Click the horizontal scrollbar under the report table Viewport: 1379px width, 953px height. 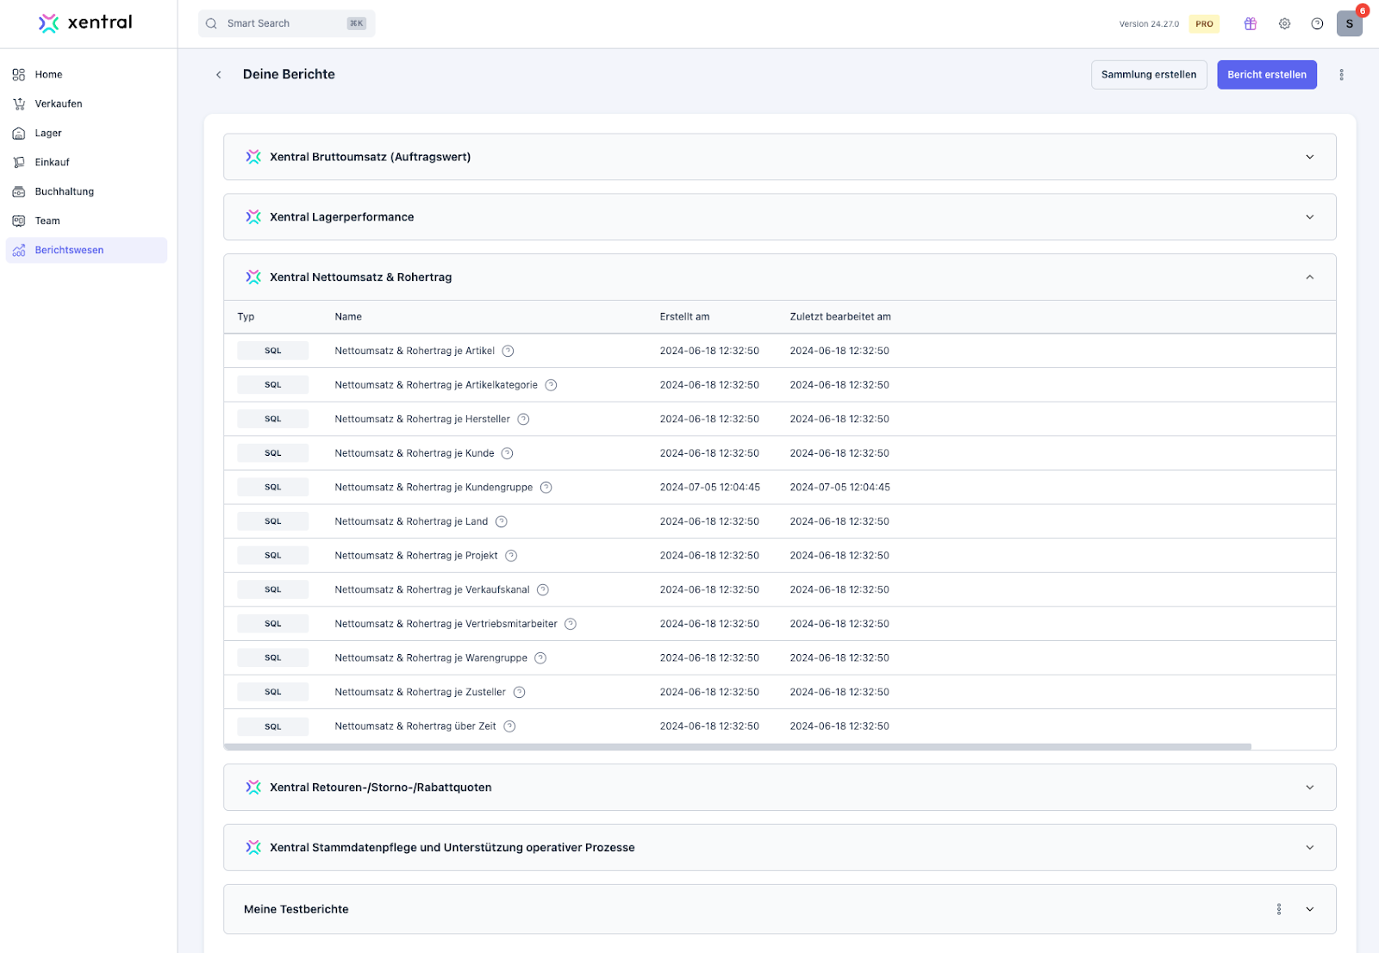pos(737,747)
